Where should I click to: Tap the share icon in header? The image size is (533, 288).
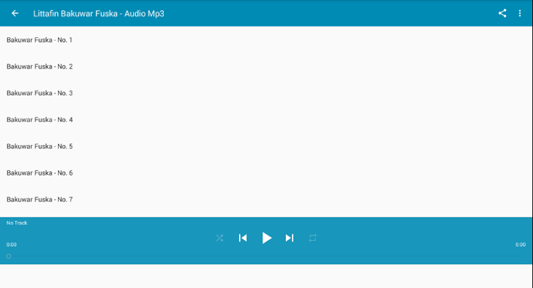point(502,13)
